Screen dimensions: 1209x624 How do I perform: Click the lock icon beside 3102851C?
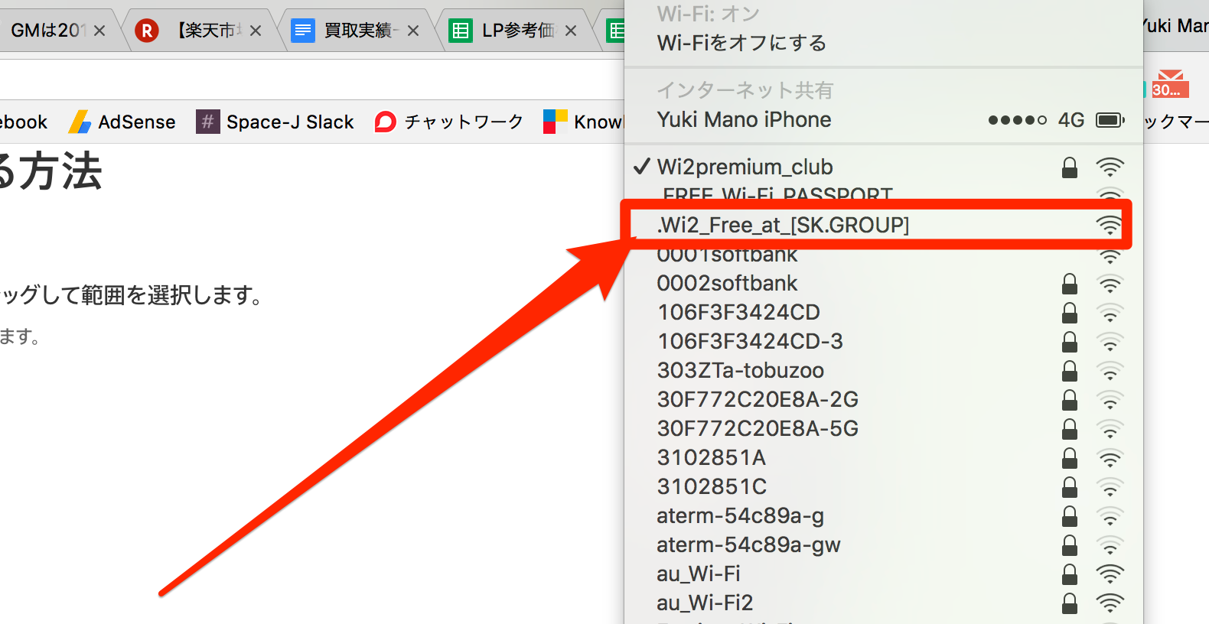pos(1070,487)
